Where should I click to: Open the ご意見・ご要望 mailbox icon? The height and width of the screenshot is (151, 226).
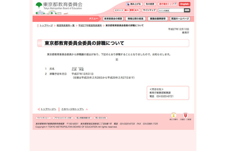(185, 116)
